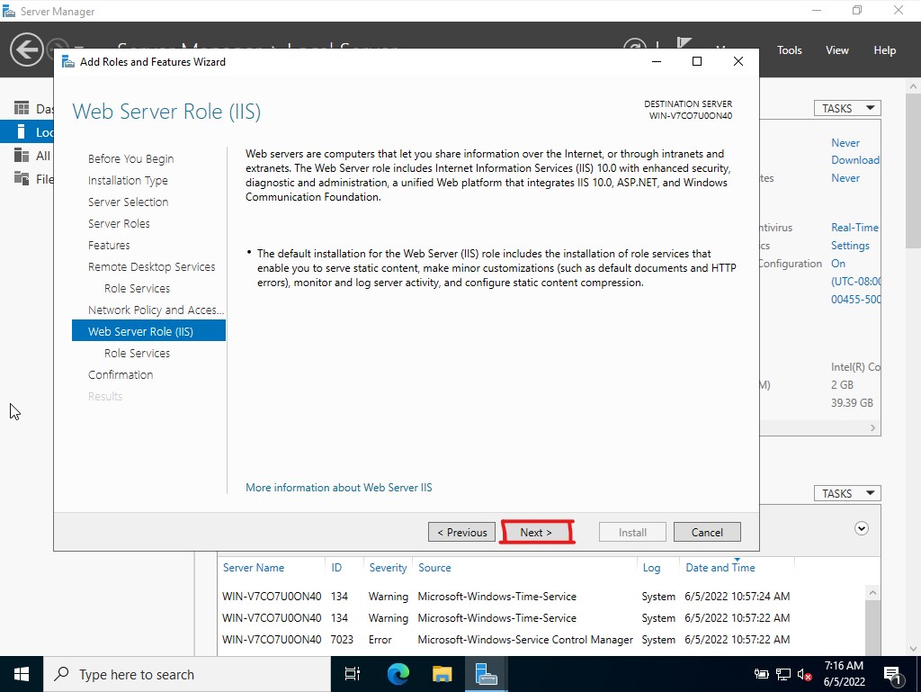
Task: Open the All Servers sidebar icon
Action: (x=22, y=155)
